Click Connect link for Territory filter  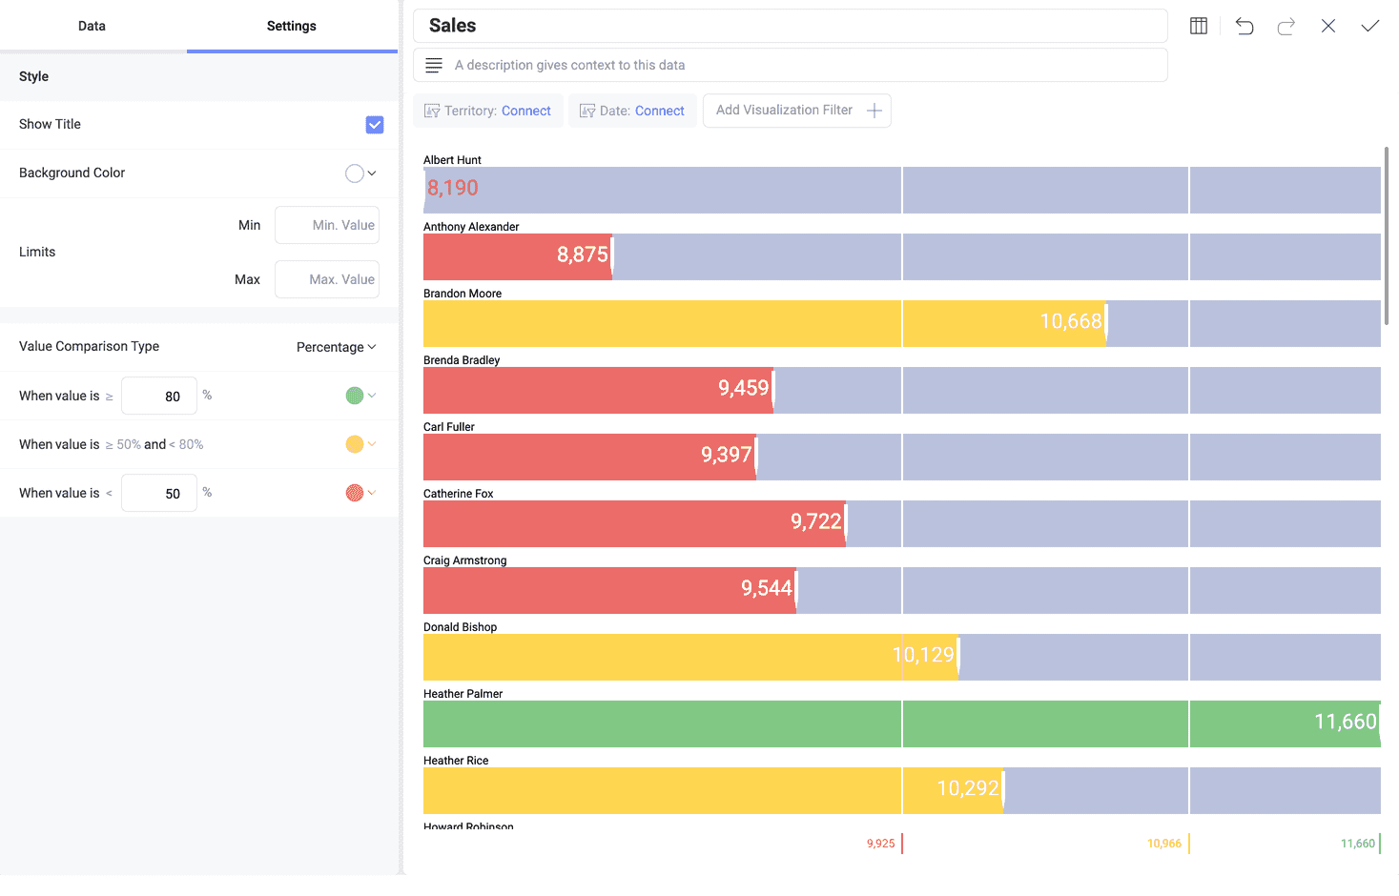525,111
